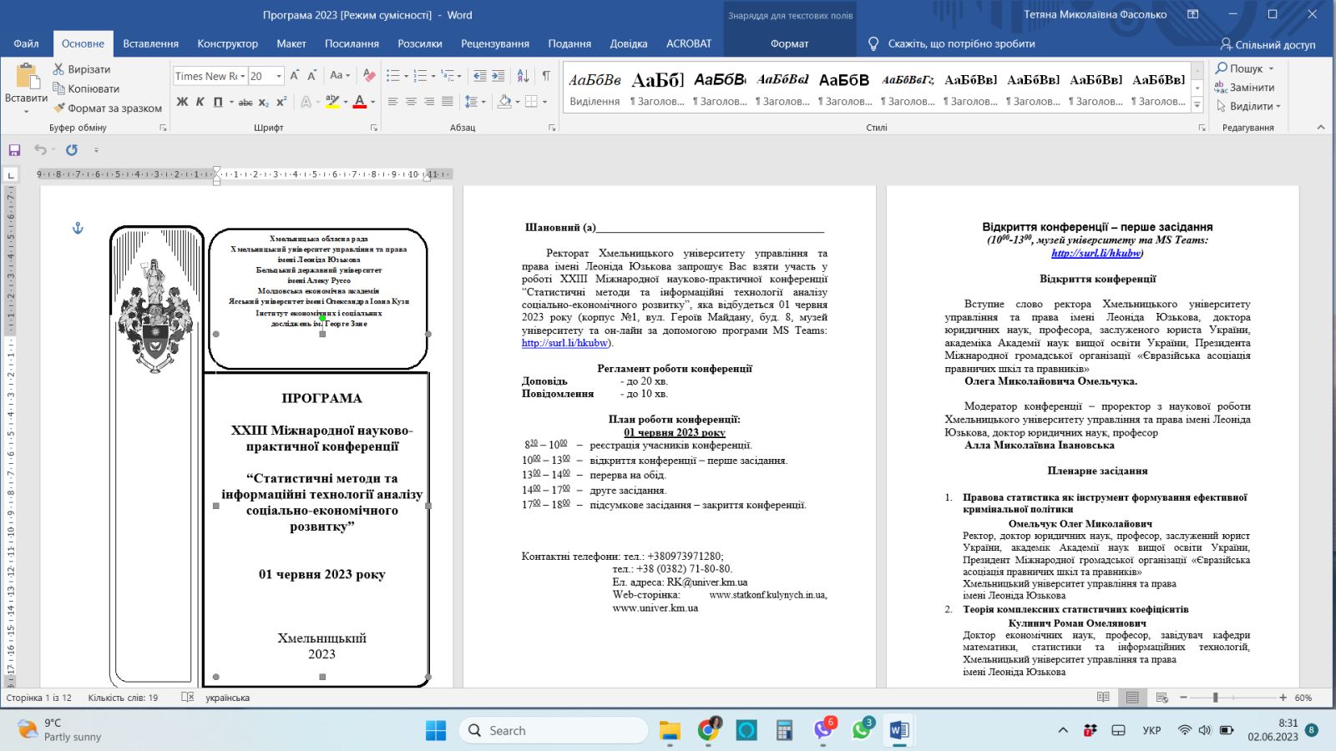Screen dimensions: 1336x751
Task: Align text right
Action: click(x=429, y=102)
